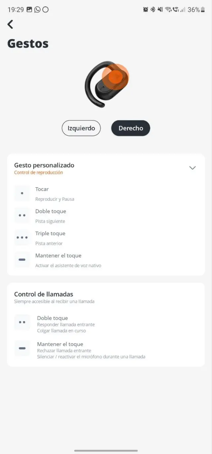Expand the Gesto personalizado chevron
This screenshot has height=454, width=212.
pyautogui.click(x=192, y=168)
